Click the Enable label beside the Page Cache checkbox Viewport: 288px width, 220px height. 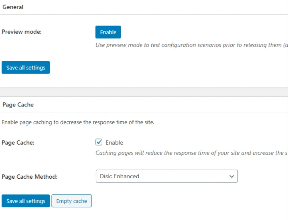coord(114,143)
